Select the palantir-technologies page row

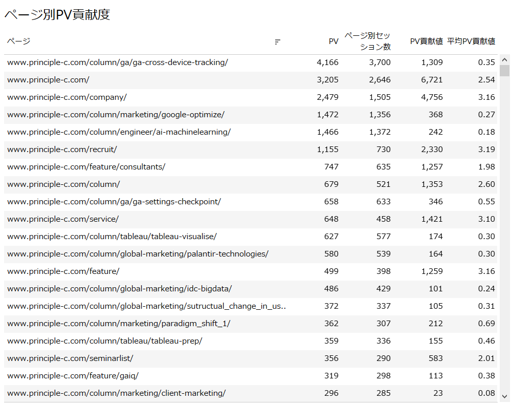(138, 254)
